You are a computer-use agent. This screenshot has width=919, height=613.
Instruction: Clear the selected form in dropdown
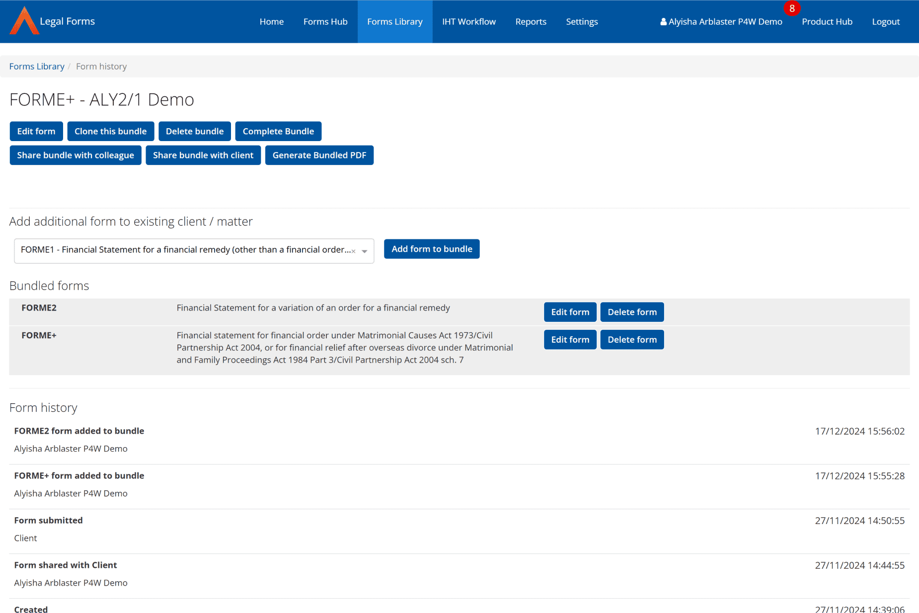pyautogui.click(x=354, y=251)
